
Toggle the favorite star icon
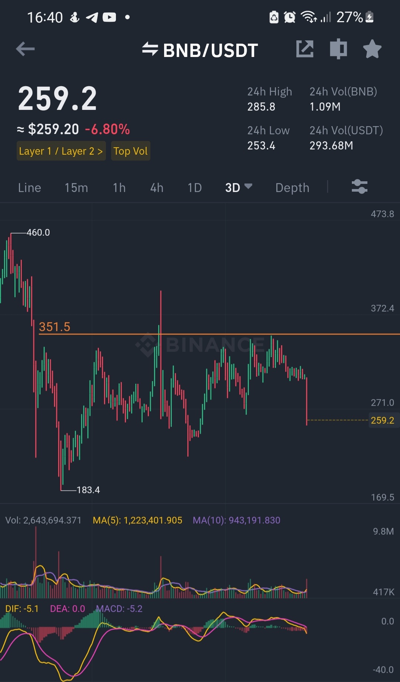372,49
